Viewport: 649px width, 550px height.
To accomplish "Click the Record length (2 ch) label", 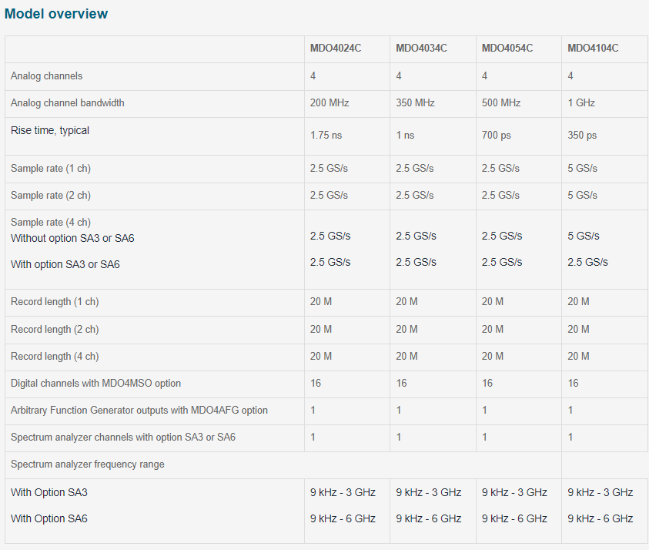I will point(55,329).
